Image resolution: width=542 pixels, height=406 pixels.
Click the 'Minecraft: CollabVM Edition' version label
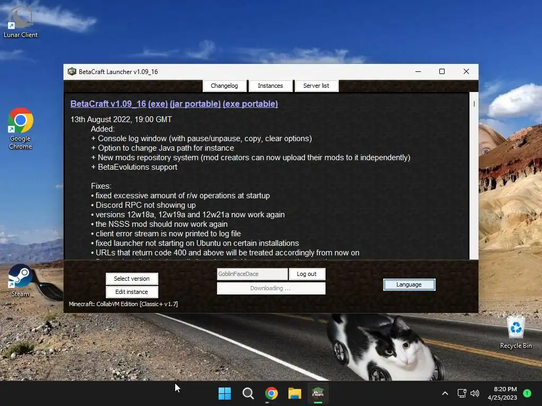pos(123,304)
